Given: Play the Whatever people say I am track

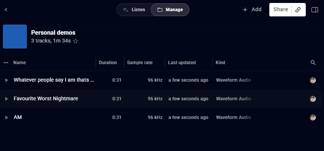Looking at the screenshot, I should click(7, 80).
